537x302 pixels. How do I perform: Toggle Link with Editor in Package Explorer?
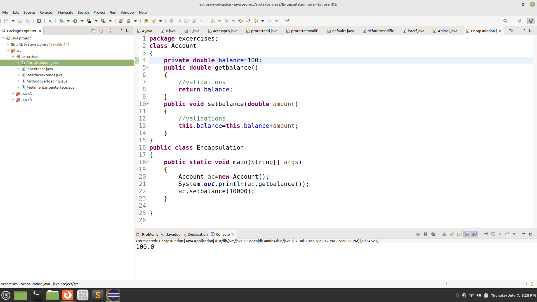coord(101,31)
